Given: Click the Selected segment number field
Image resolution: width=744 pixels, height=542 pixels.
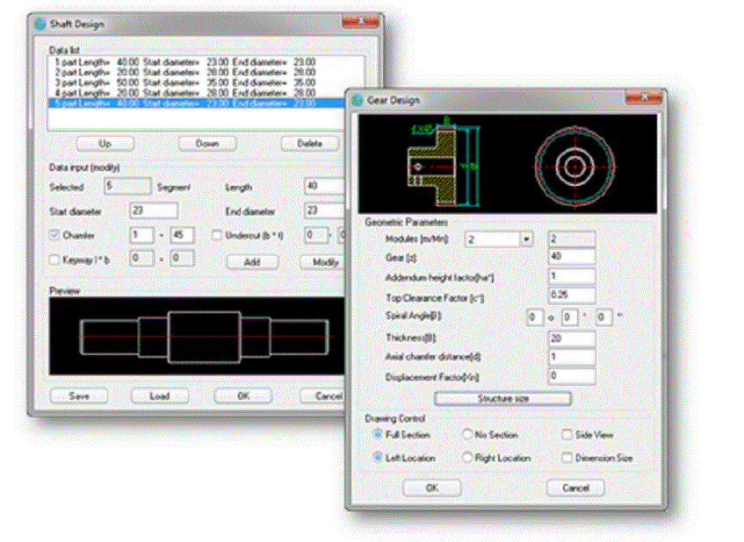Looking at the screenshot, I should point(127,186).
